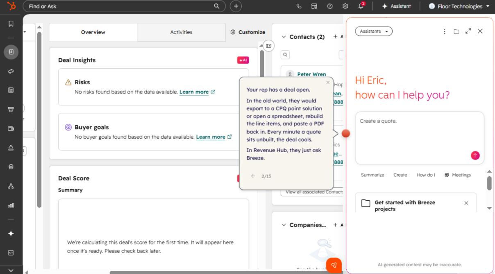Image resolution: width=495 pixels, height=274 pixels.
Task: Open the Content sidebar icon
Action: click(11, 90)
